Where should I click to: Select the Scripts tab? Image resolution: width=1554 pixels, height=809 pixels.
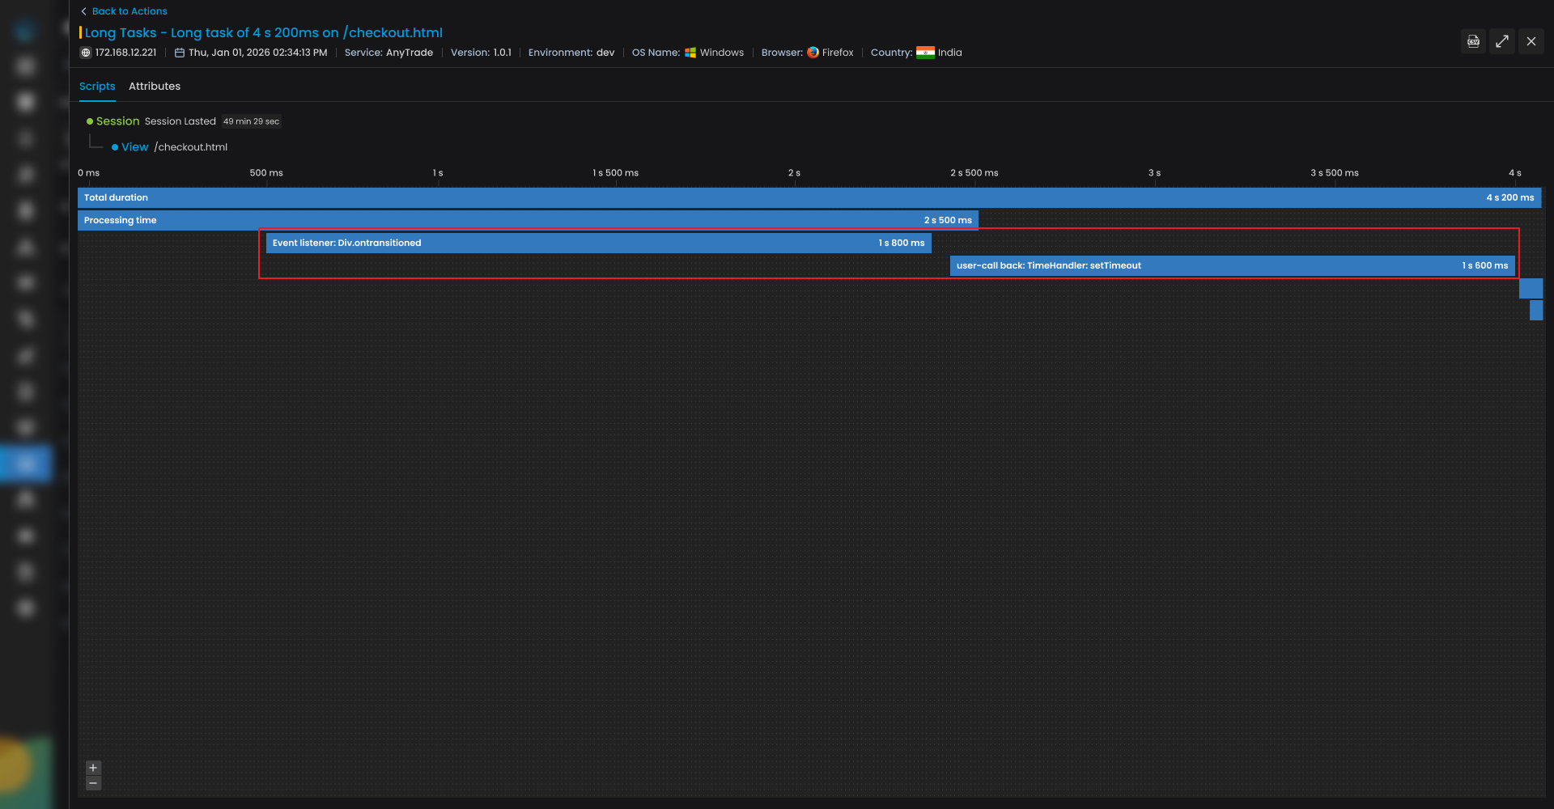point(97,87)
